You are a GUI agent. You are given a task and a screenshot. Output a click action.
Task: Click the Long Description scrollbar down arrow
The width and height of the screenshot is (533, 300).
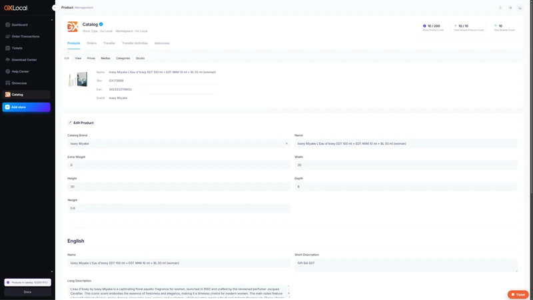click(288, 293)
